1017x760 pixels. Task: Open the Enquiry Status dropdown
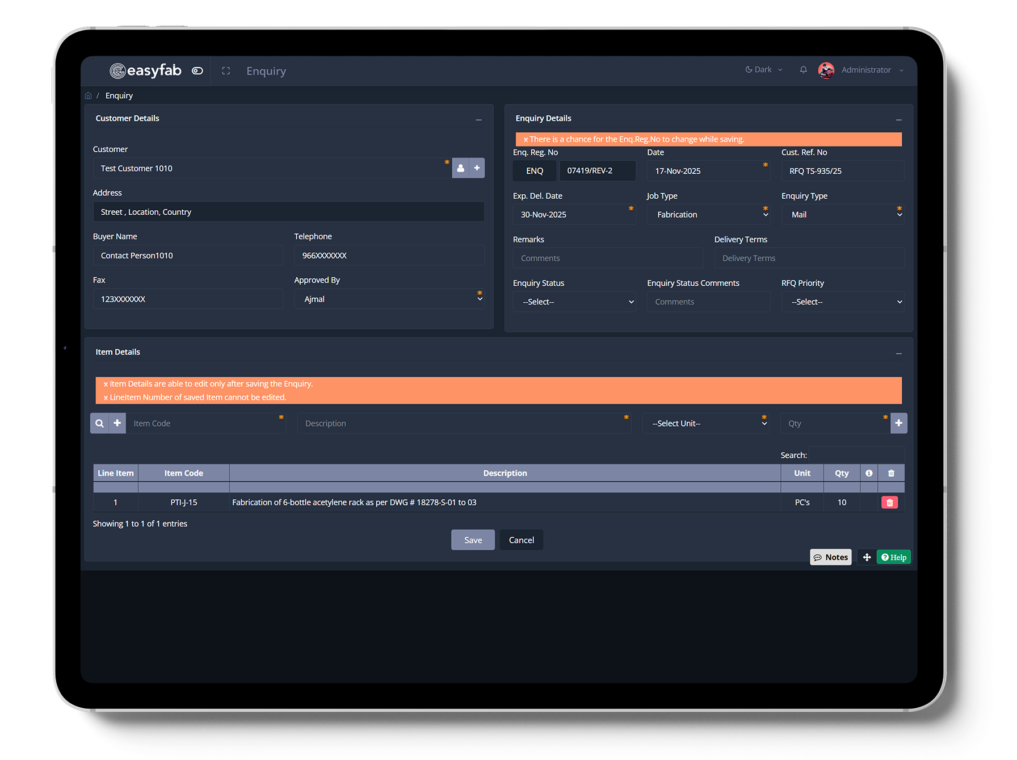[574, 302]
